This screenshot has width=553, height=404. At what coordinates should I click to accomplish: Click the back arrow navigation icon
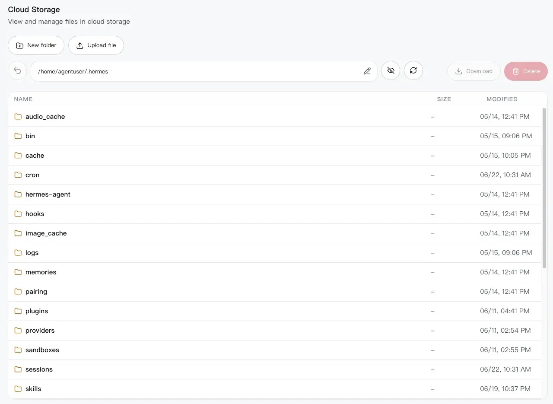pos(17,71)
